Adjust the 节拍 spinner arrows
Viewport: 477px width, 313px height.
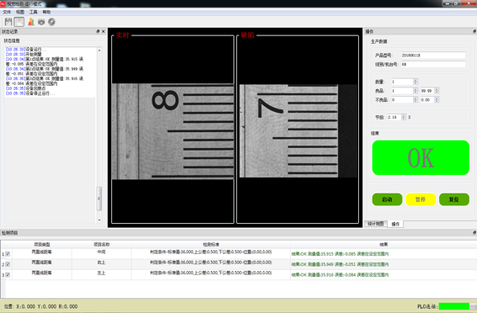404,117
